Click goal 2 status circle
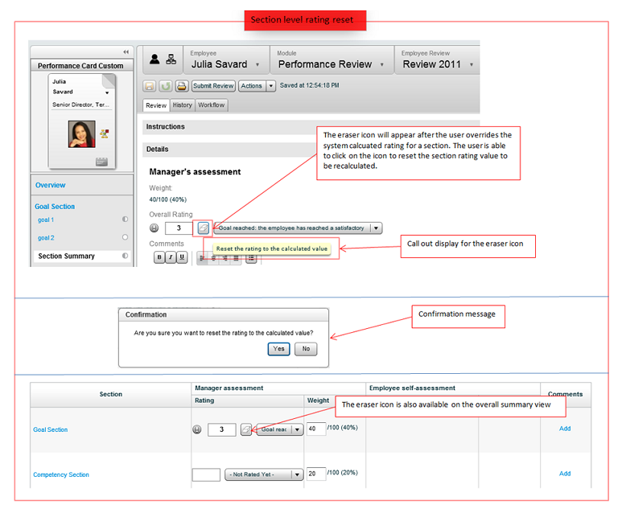This screenshot has width=622, height=509. pyautogui.click(x=125, y=237)
